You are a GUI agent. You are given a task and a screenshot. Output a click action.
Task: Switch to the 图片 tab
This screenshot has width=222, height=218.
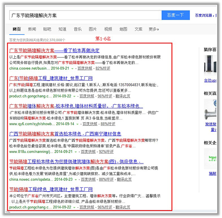(93, 29)
